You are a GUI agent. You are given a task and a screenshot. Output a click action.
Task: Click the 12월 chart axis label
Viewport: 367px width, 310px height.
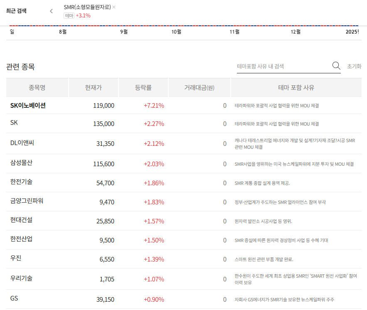point(296,32)
